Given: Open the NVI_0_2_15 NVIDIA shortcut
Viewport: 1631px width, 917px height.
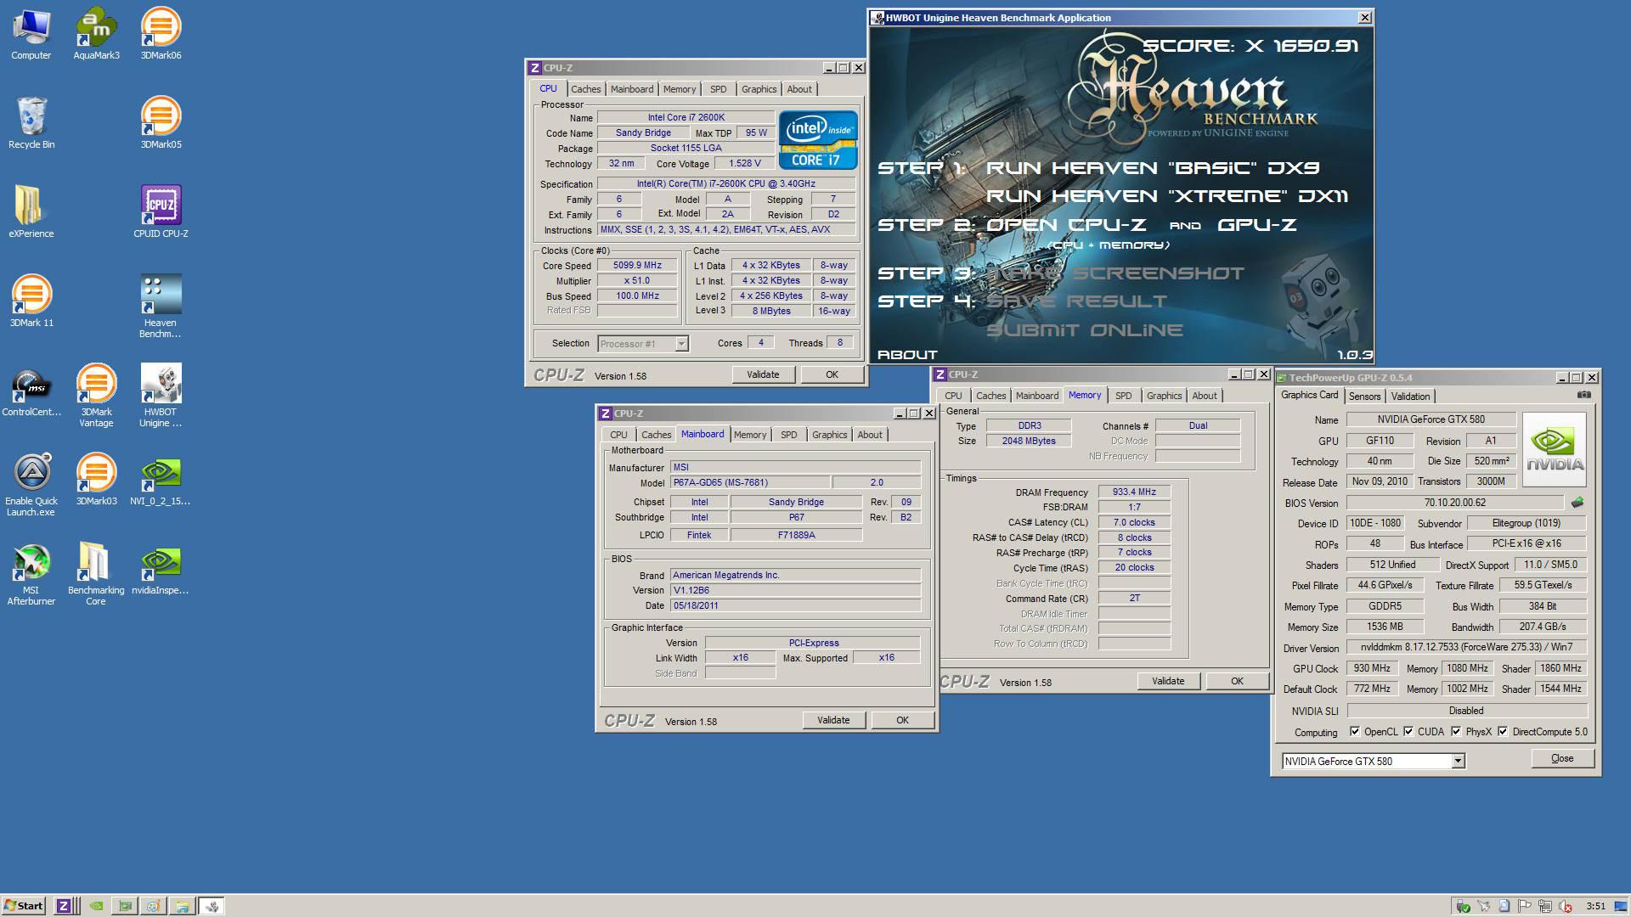Looking at the screenshot, I should tap(161, 480).
